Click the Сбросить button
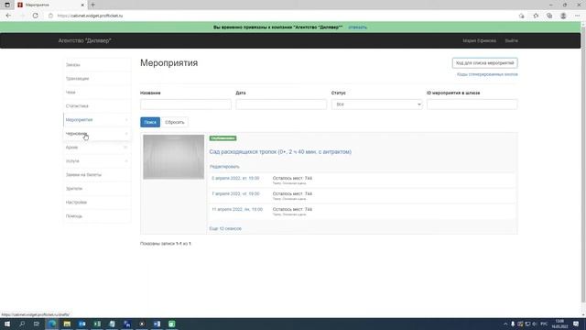586x330 pixels. [175, 122]
